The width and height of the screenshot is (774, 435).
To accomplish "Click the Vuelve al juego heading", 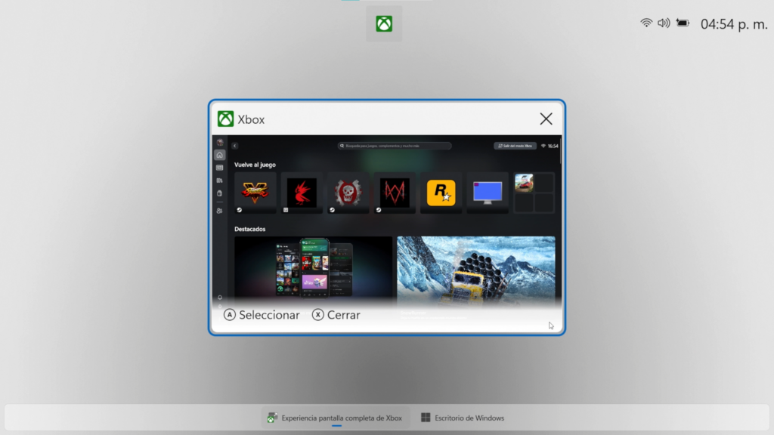I will coord(255,165).
